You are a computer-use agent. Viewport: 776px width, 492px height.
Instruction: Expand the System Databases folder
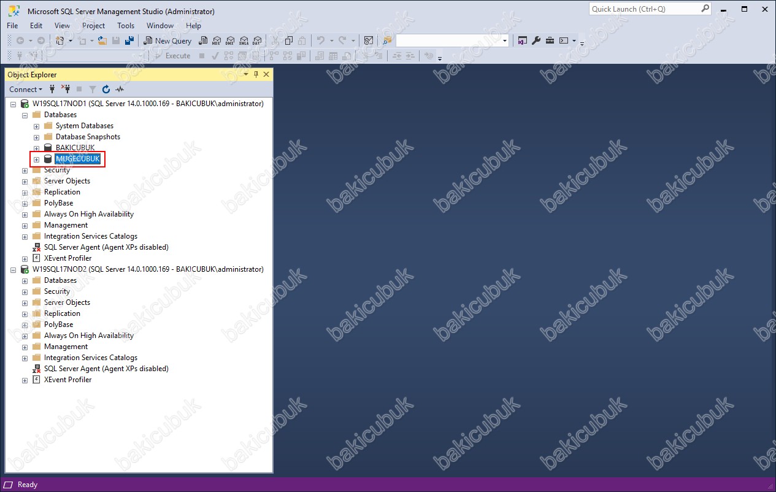pyautogui.click(x=36, y=126)
